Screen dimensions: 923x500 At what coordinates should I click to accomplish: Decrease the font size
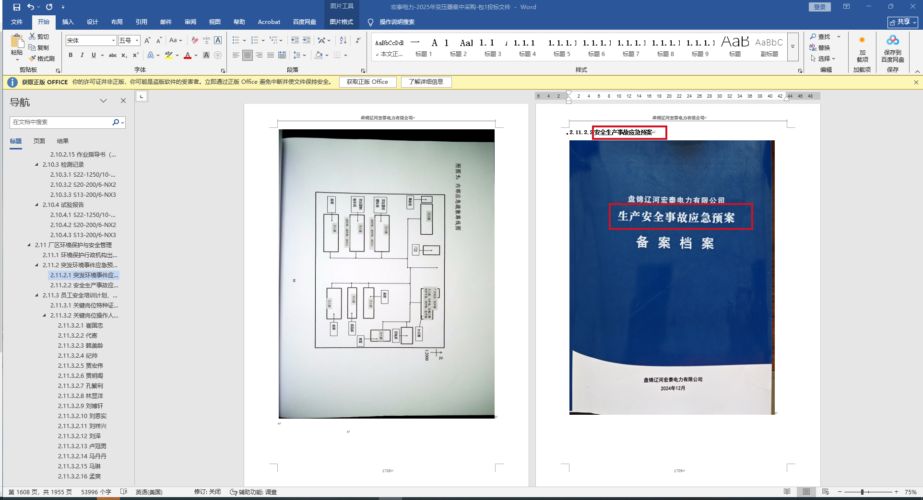pos(159,41)
